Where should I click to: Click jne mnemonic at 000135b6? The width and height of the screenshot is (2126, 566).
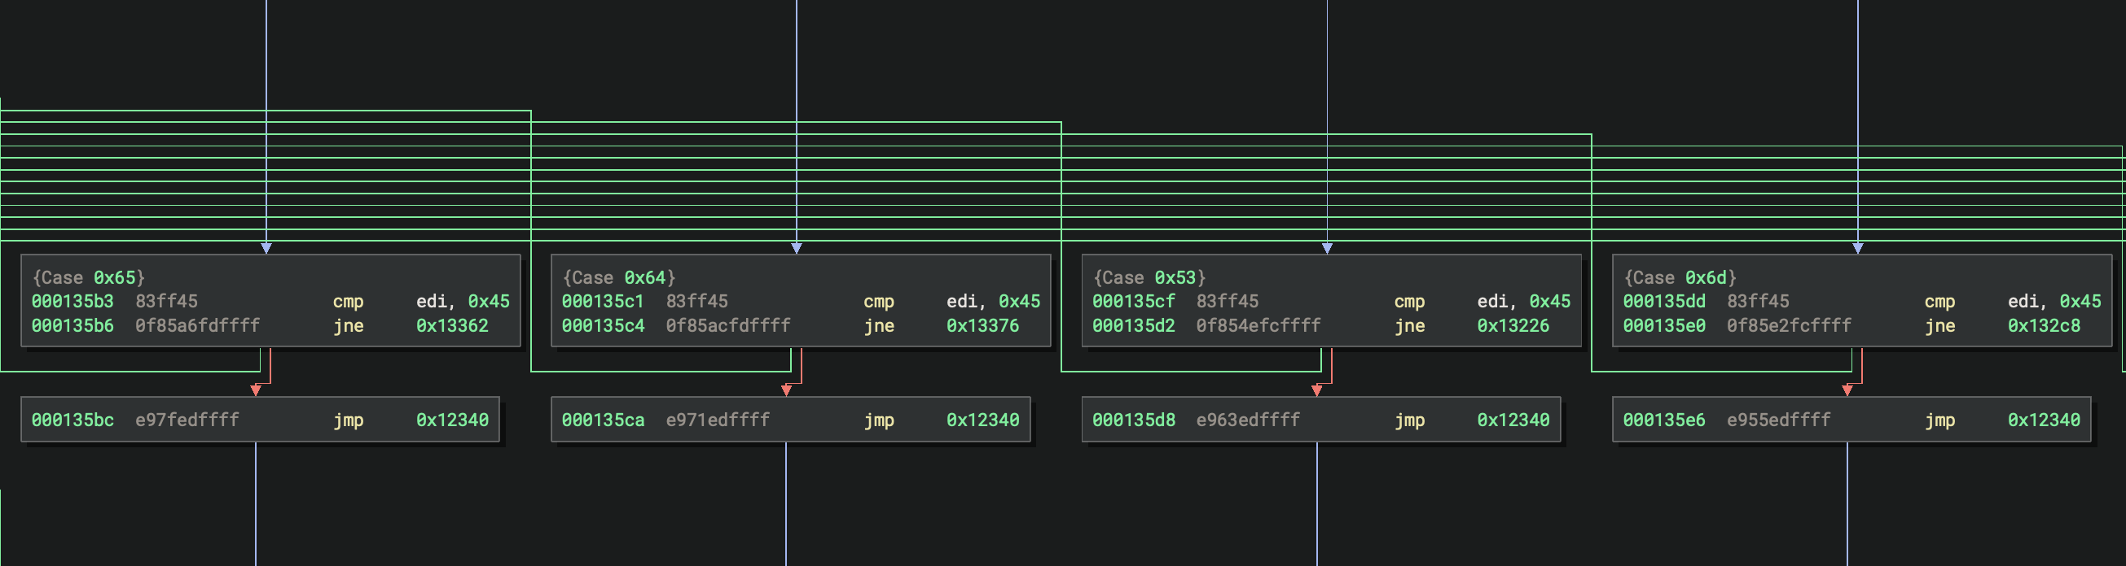point(349,325)
